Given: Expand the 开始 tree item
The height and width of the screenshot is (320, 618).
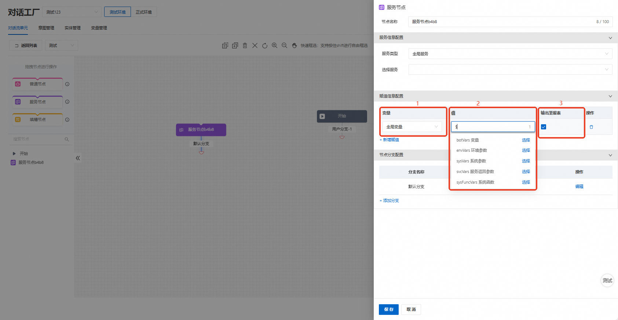Looking at the screenshot, I should (x=14, y=154).
